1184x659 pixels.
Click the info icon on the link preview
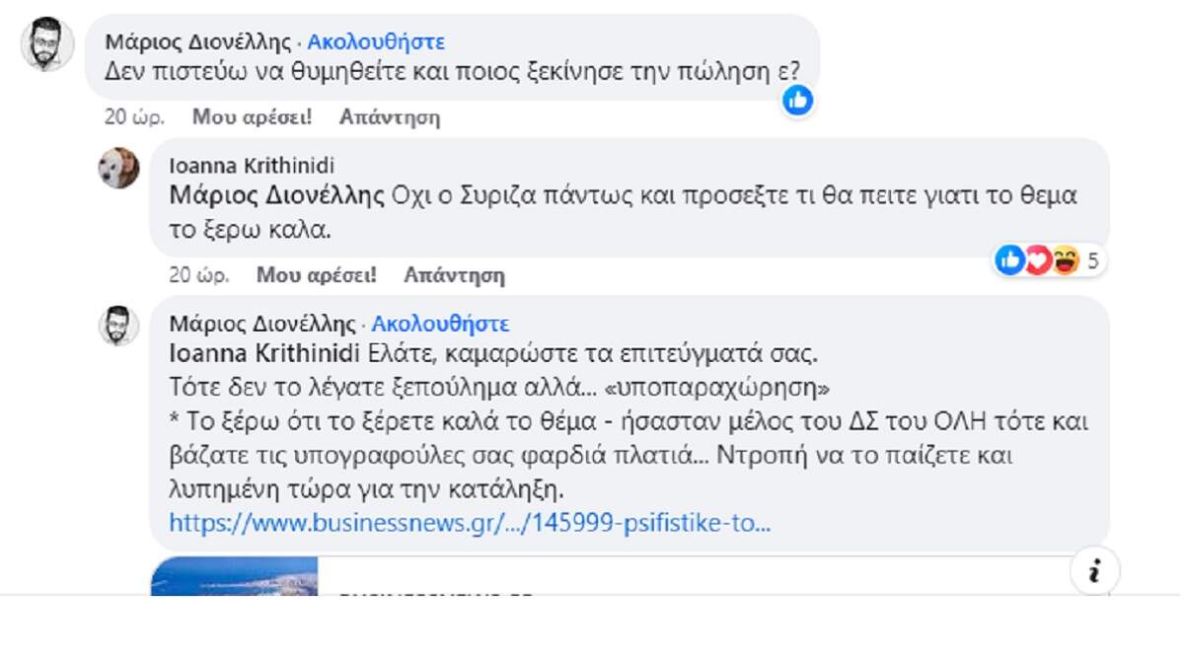(1095, 571)
